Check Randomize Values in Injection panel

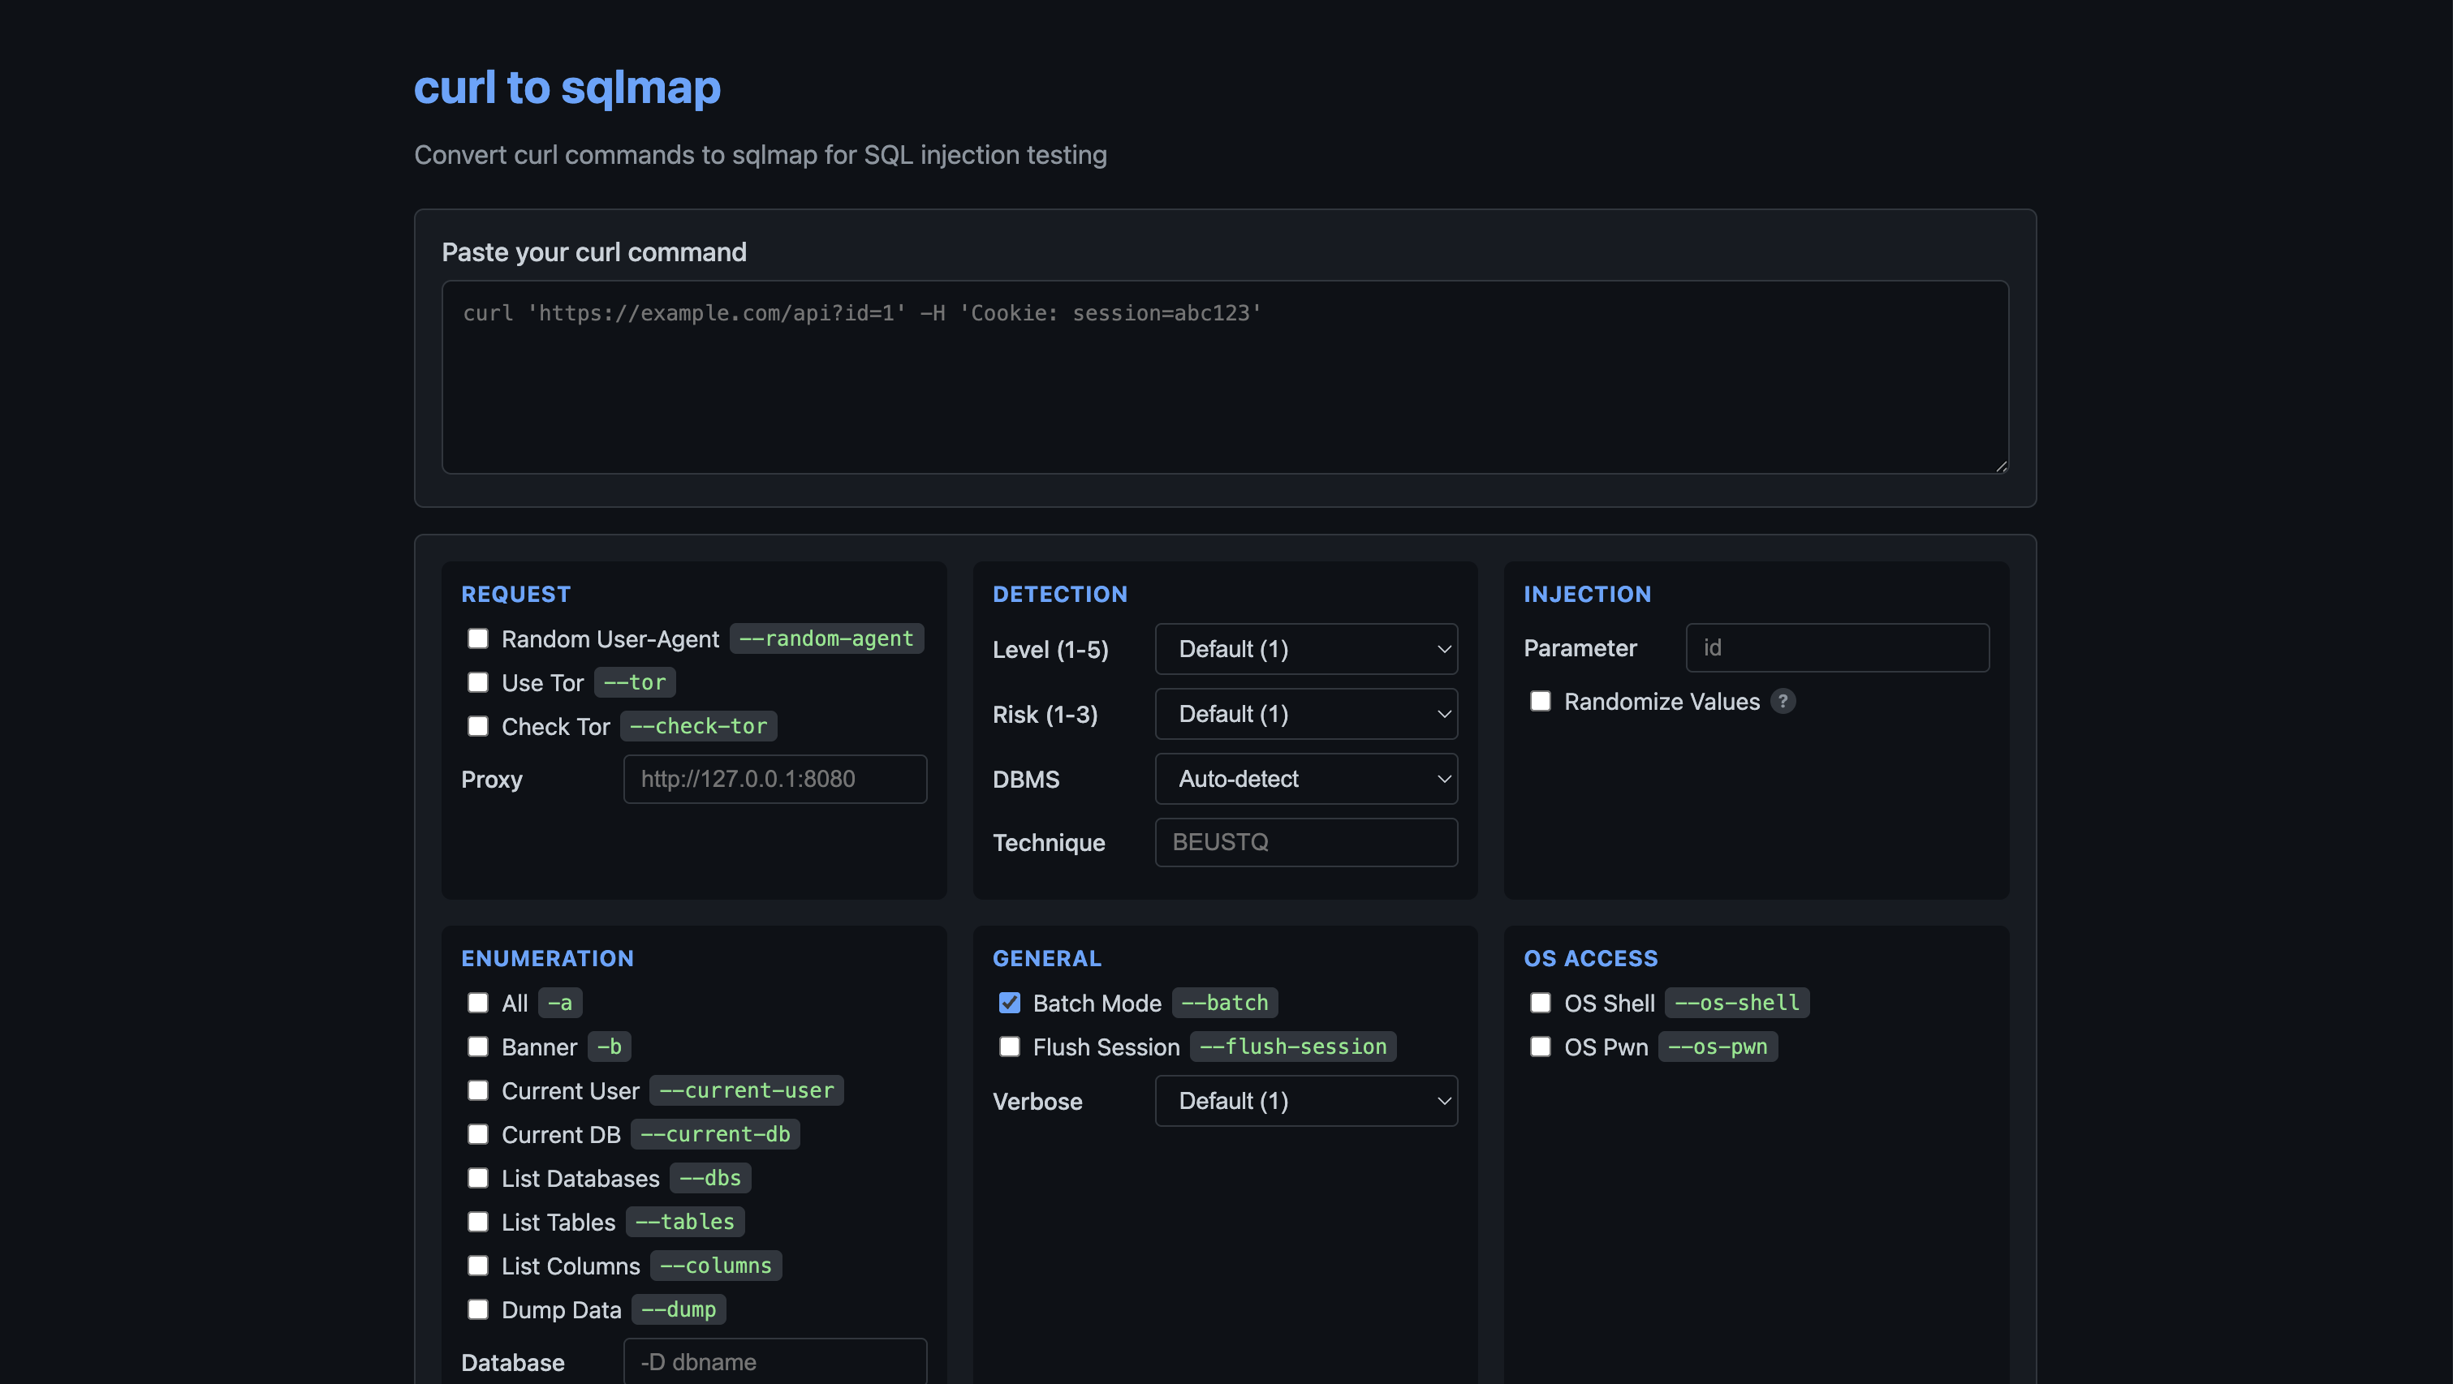coord(1541,702)
